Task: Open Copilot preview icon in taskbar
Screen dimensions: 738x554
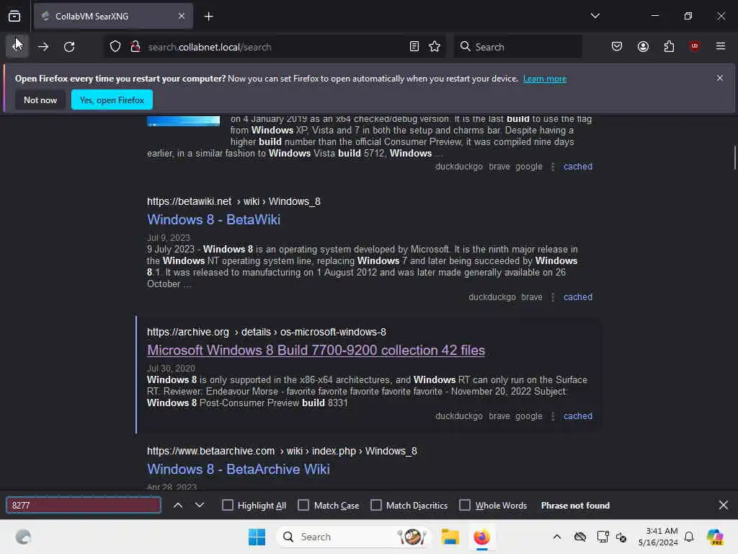Action: coord(714,537)
